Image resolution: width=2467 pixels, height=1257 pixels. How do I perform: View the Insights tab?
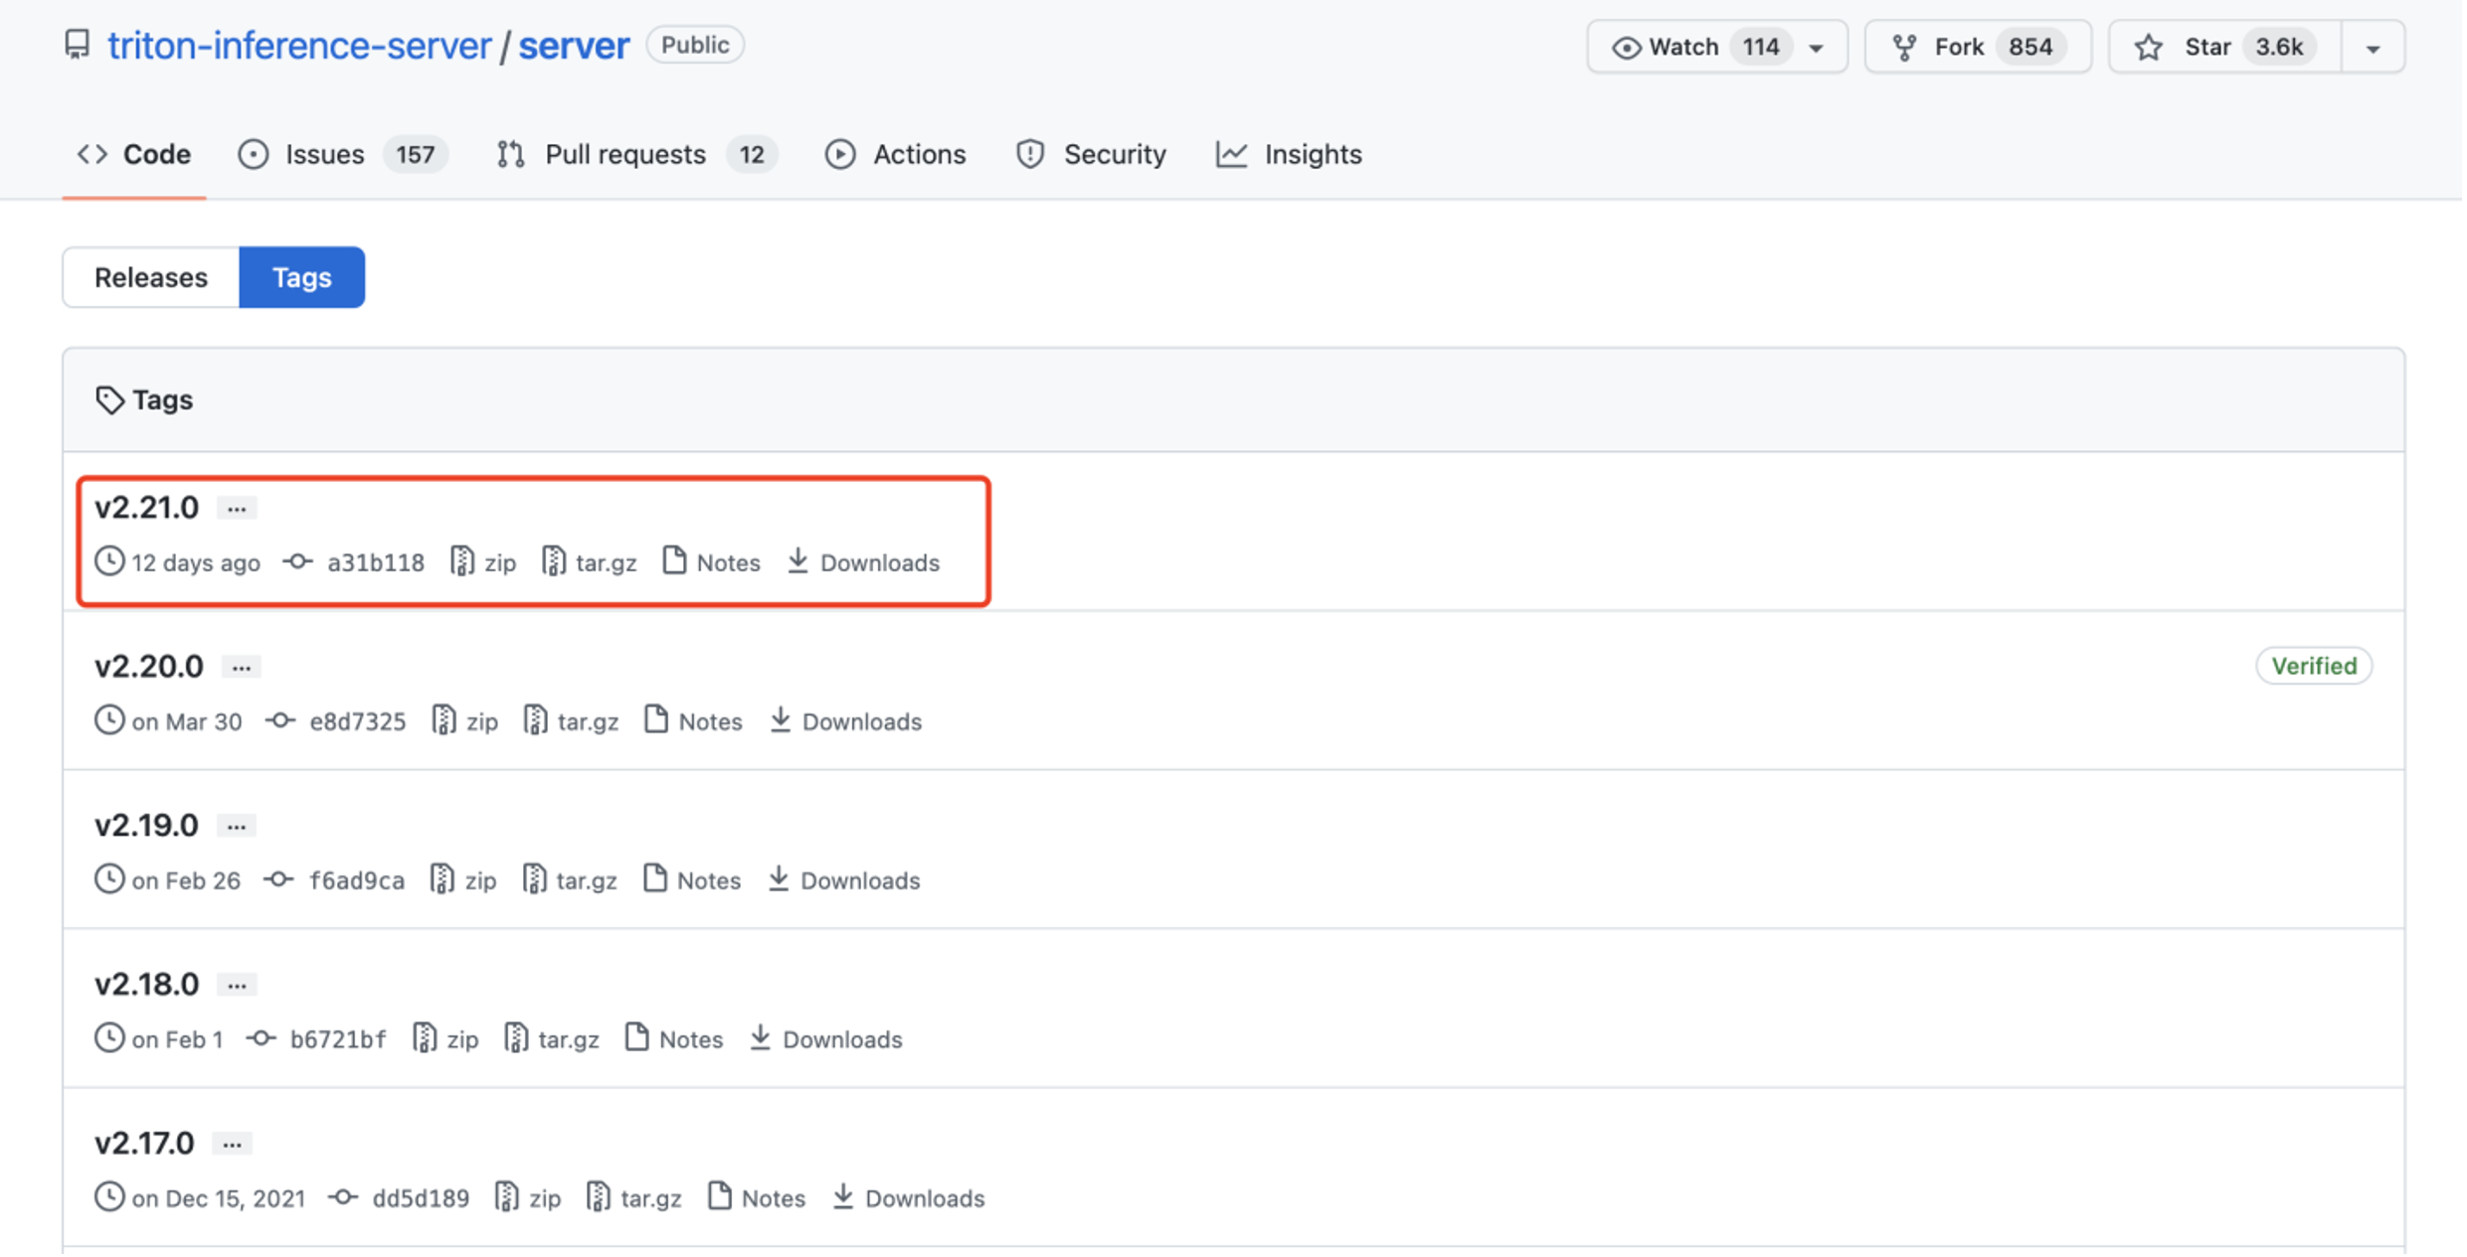tap(1289, 154)
